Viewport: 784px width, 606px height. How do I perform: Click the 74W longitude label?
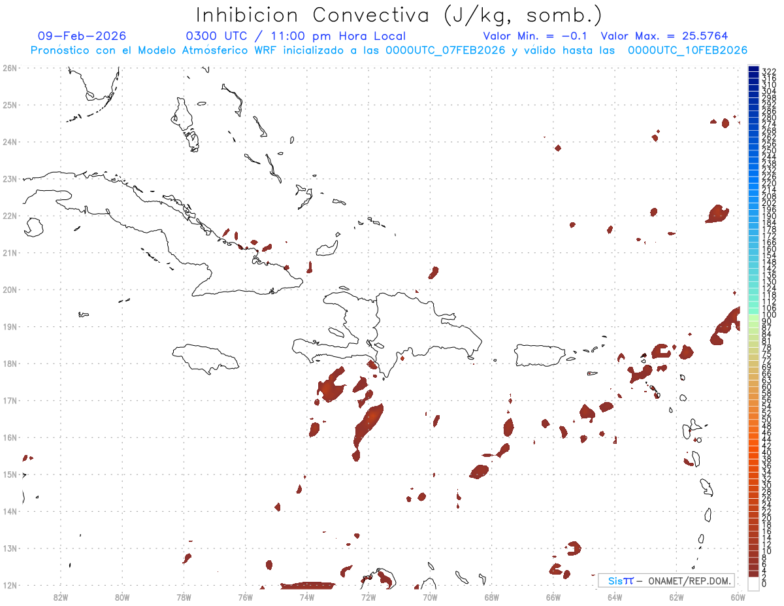click(307, 597)
